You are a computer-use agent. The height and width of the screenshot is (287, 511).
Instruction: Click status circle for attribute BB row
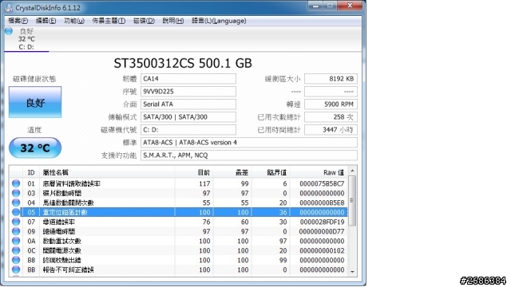click(x=16, y=269)
